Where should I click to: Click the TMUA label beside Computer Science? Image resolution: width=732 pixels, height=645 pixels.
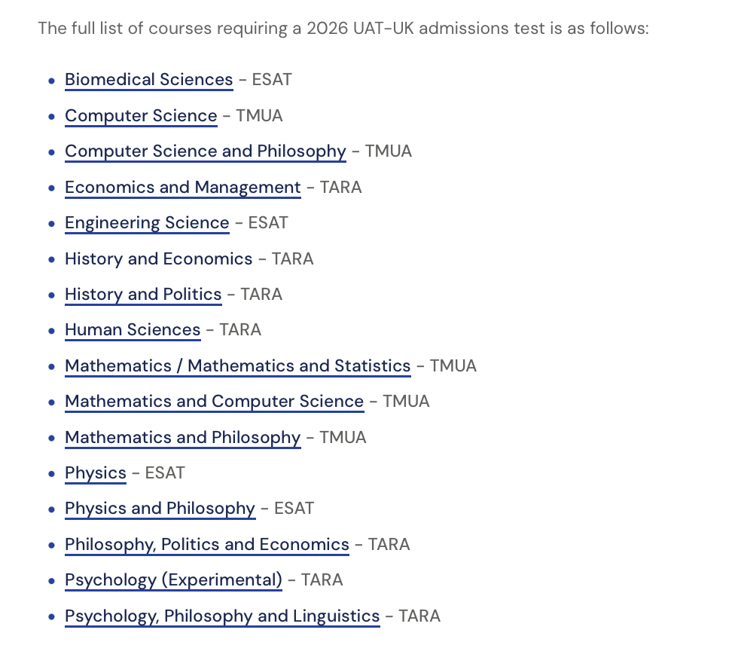(259, 116)
